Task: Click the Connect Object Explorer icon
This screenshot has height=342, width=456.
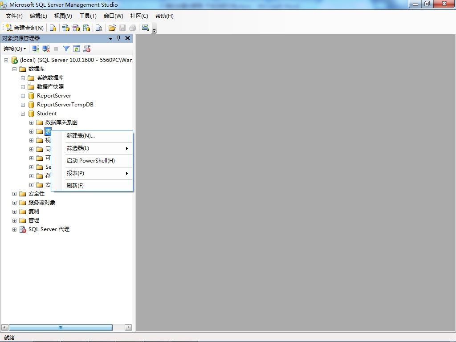Action: coord(36,49)
